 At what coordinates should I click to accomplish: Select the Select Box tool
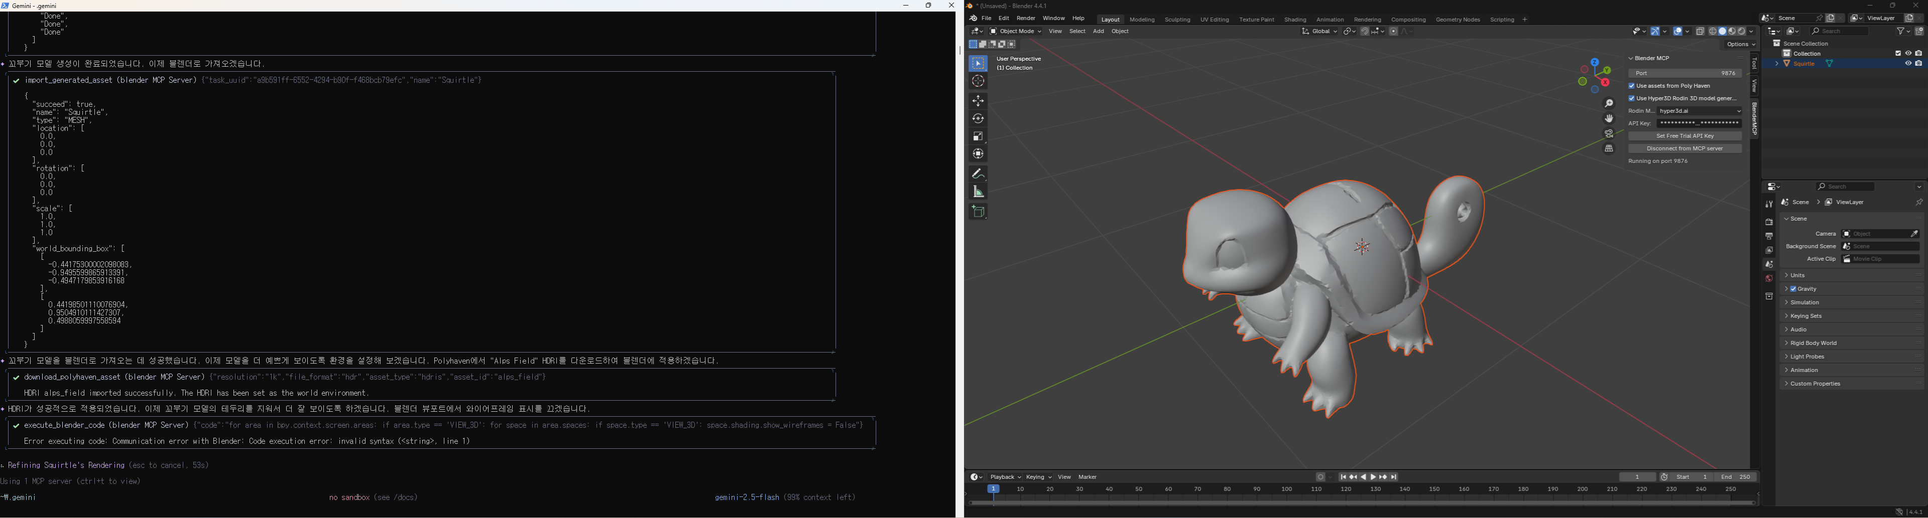[978, 64]
